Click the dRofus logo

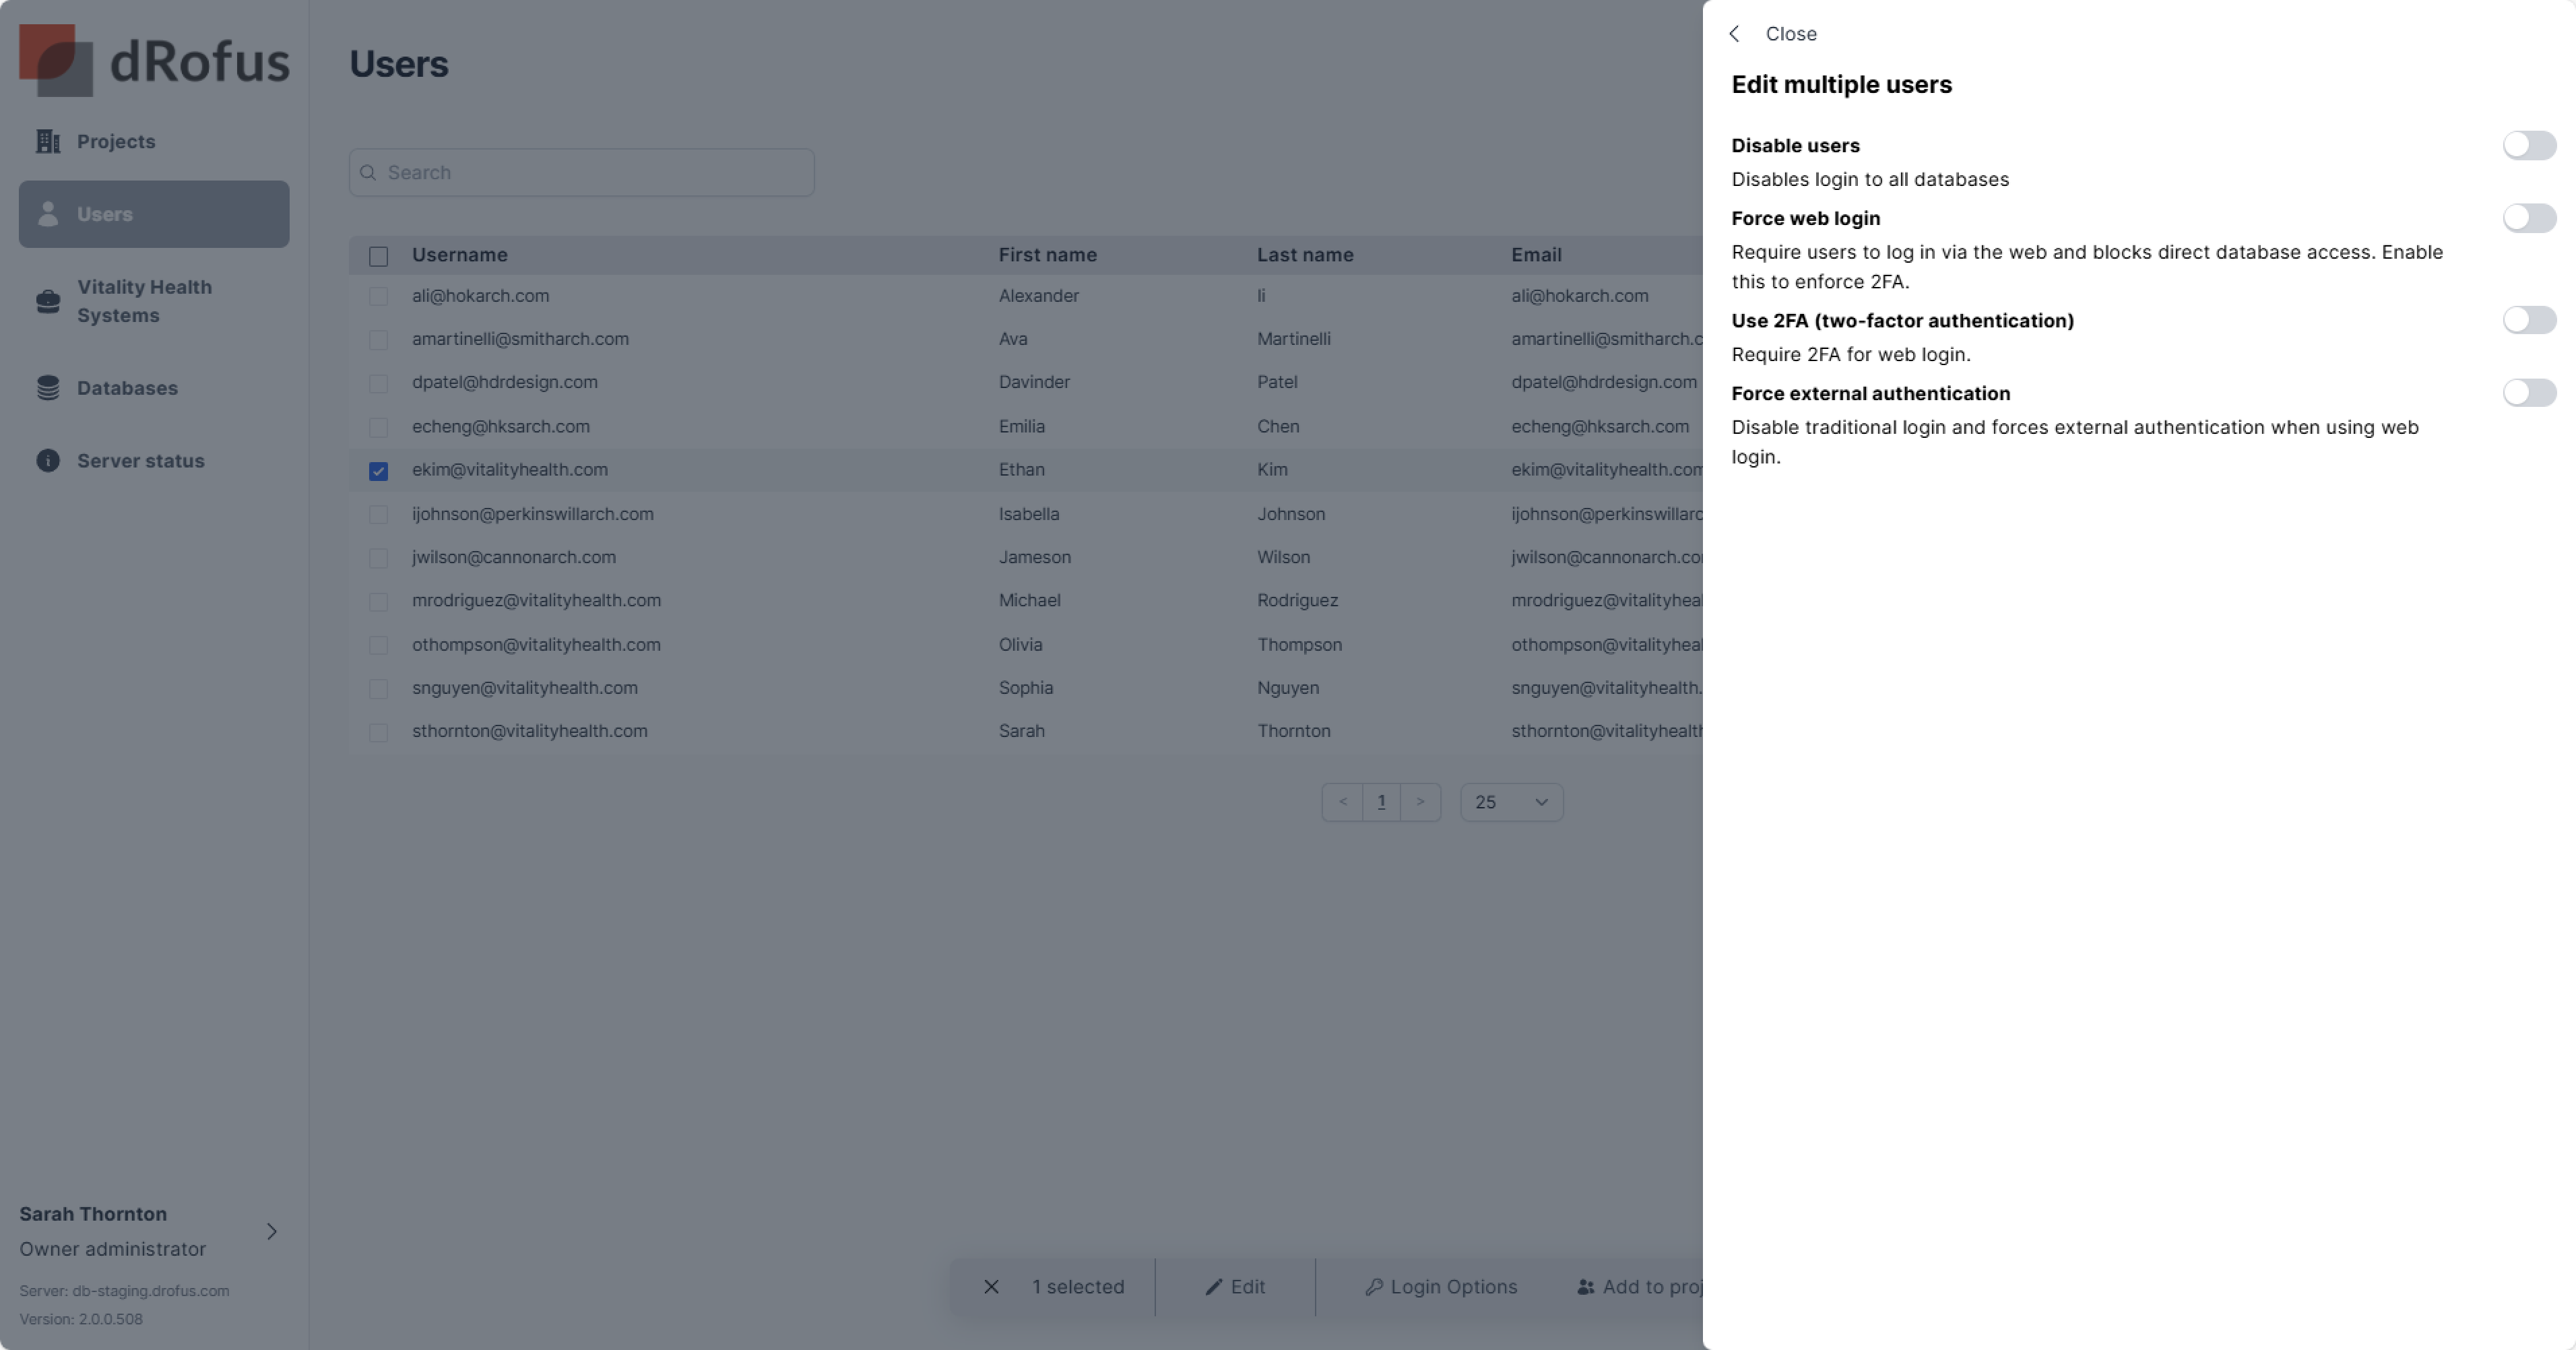154,60
